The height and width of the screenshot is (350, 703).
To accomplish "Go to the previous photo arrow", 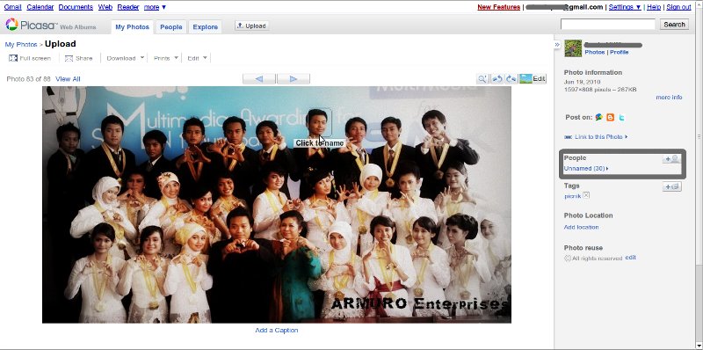I will click(259, 79).
